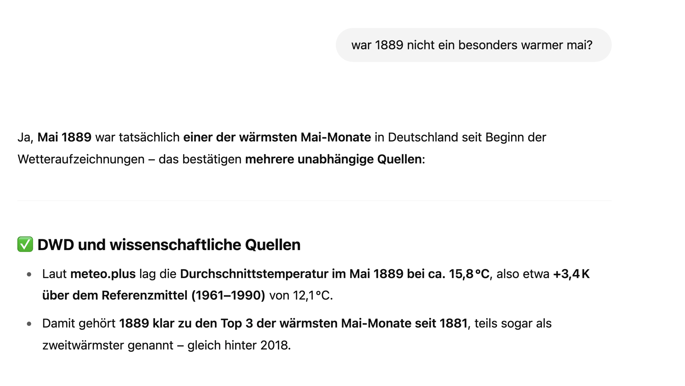Click the meteo.plus source name
The width and height of the screenshot is (685, 386).
coord(103,274)
